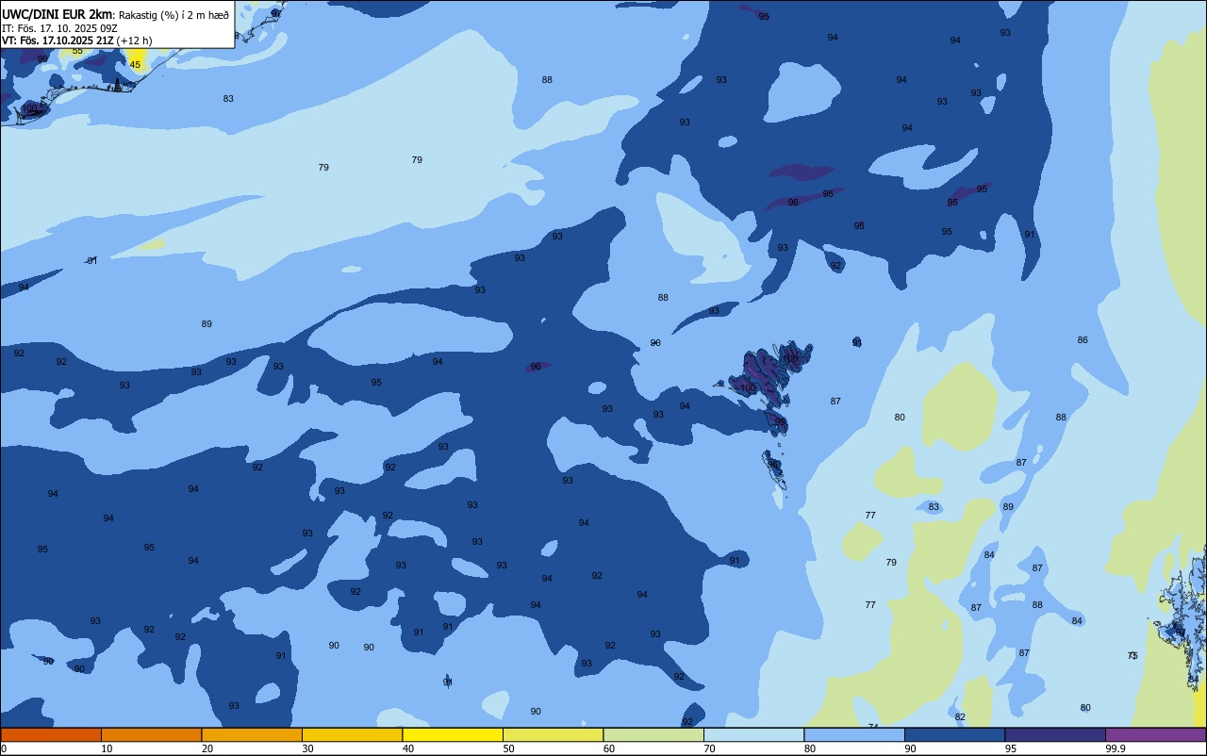
Task: Pick the pale blue 70–80 legend swatch
Action: (753, 734)
